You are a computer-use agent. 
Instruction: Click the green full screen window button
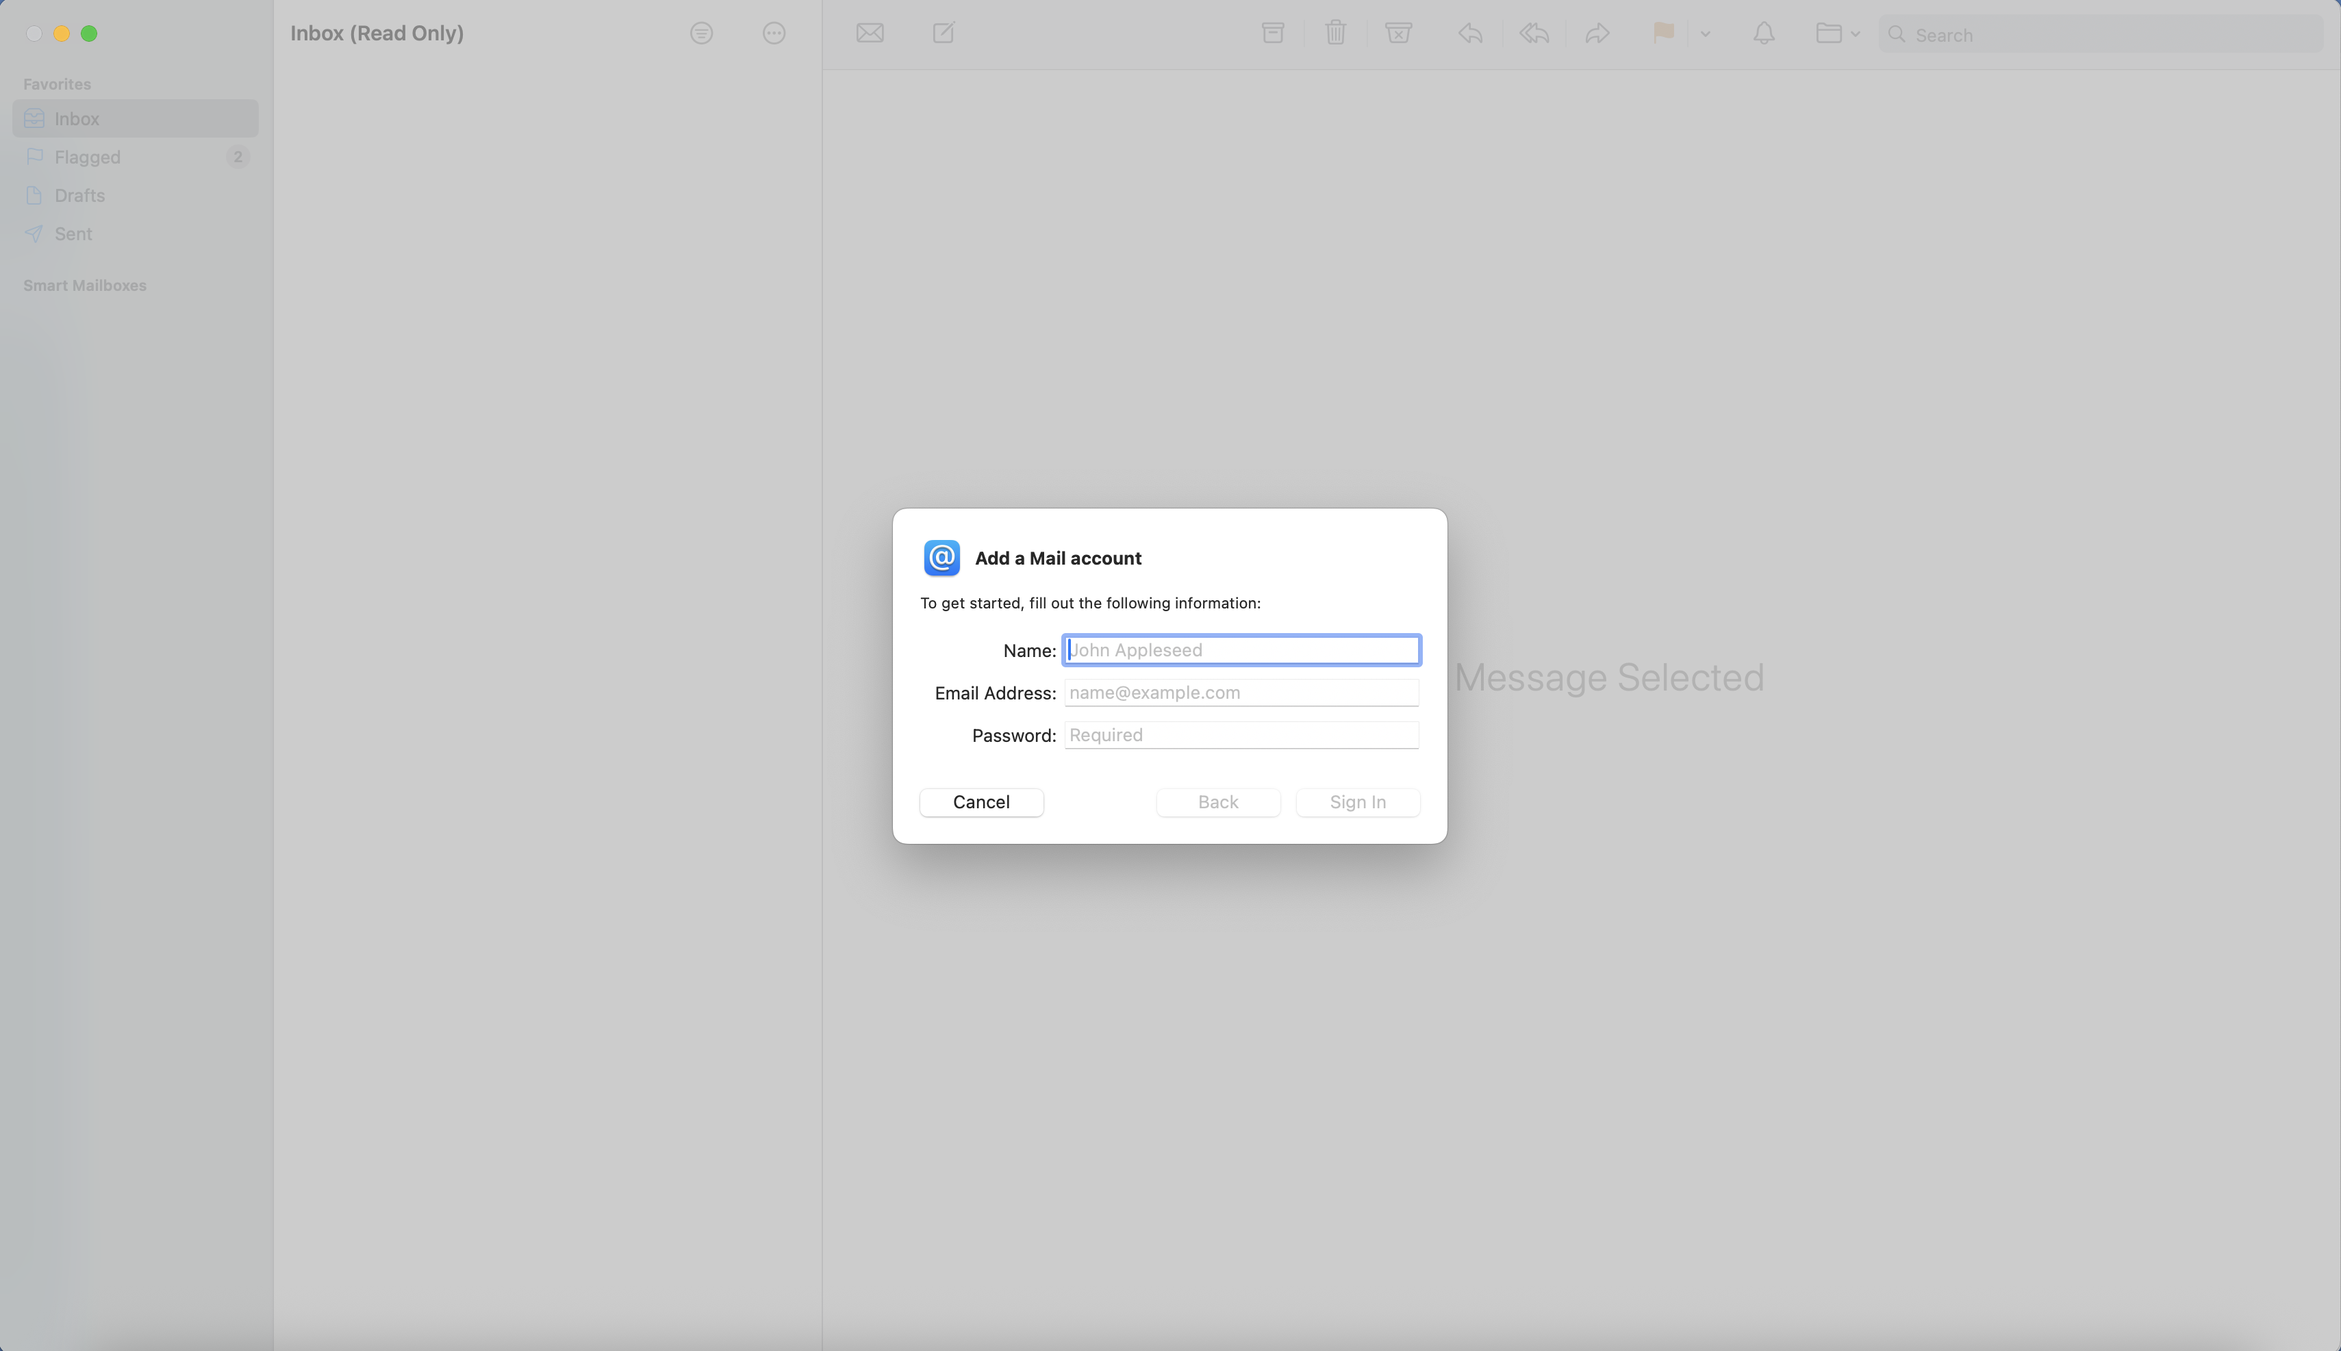coord(89,34)
